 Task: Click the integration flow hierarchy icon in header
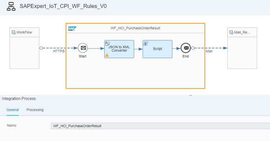[x=11, y=6]
